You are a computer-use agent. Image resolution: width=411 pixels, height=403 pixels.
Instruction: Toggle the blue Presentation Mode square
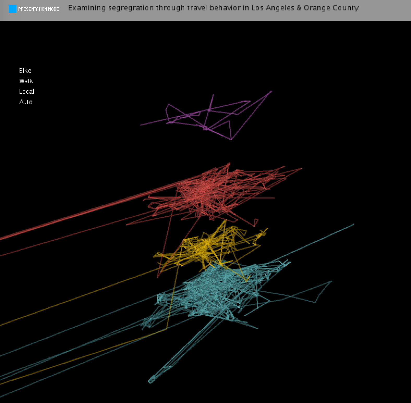tap(13, 9)
